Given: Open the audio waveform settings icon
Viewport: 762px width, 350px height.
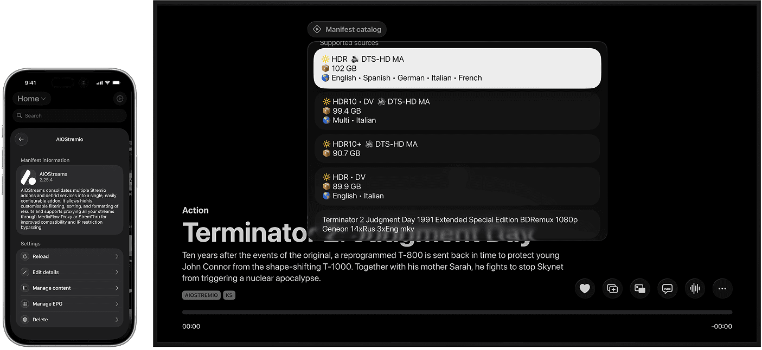Looking at the screenshot, I should [695, 288].
